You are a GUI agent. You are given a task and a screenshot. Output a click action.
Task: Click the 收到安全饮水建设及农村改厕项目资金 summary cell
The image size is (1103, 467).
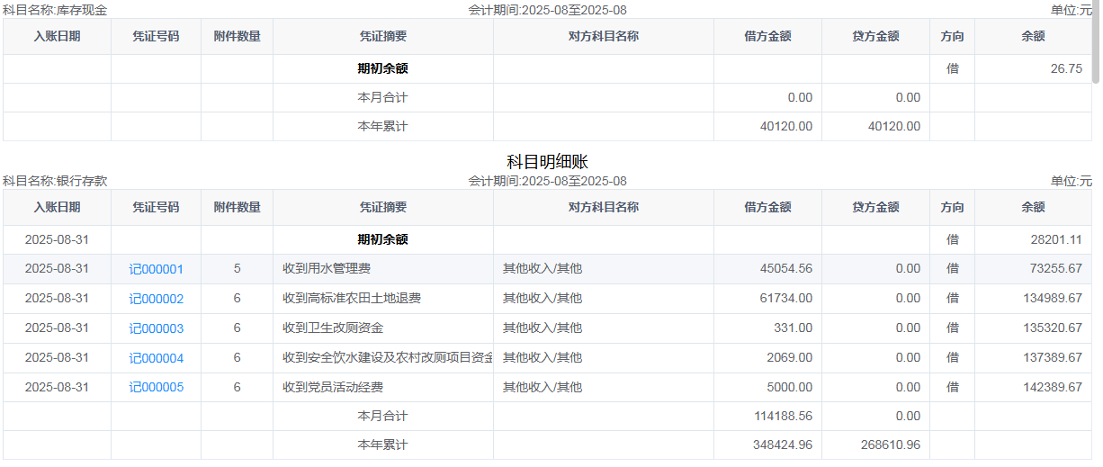pos(387,358)
